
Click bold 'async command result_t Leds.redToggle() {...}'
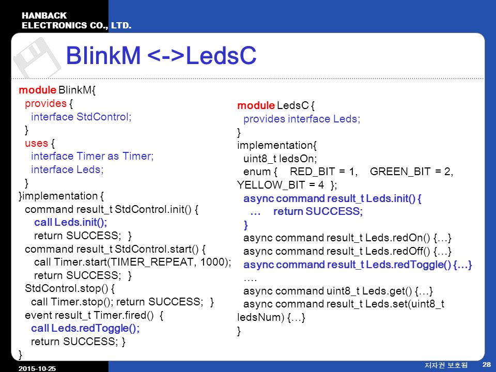click(358, 265)
